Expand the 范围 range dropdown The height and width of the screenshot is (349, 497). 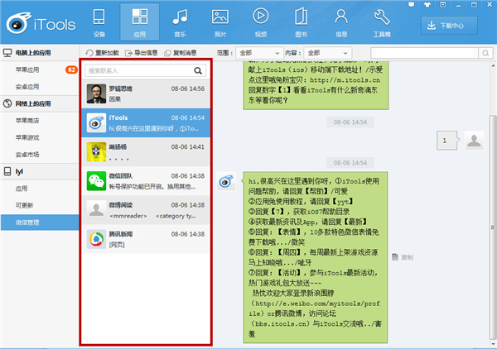click(258, 53)
